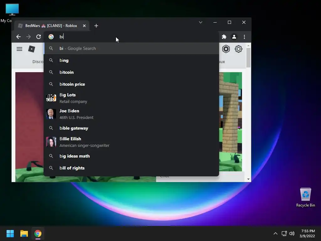Choose the 'Big Lots' retail company suggestion
321x241 pixels.
131,98
